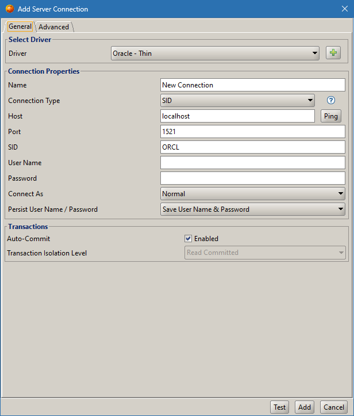The image size is (354, 416).
Task: Click the empty Password field
Action: click(x=252, y=178)
